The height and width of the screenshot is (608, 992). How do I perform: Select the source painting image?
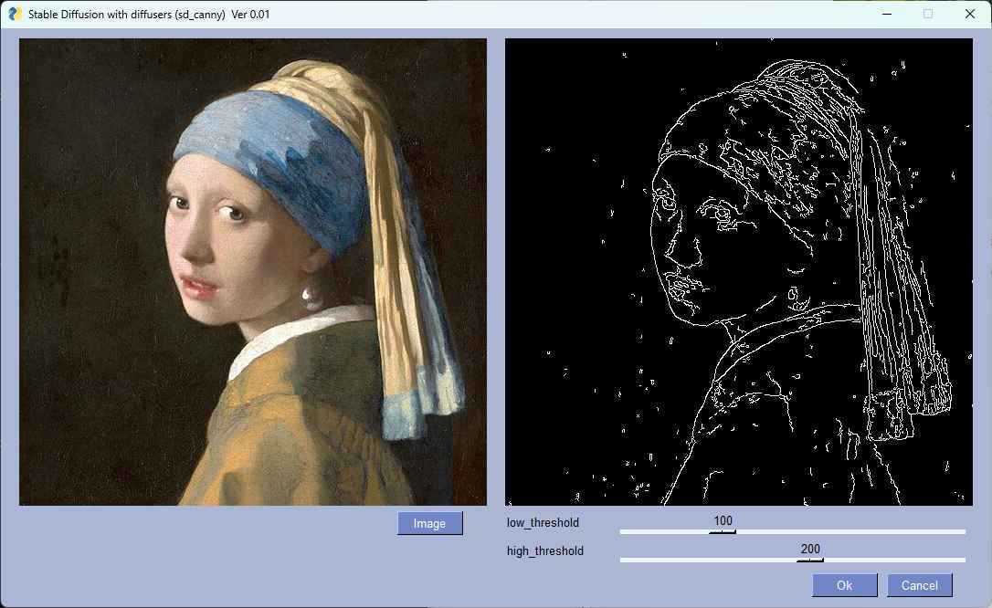(x=253, y=271)
